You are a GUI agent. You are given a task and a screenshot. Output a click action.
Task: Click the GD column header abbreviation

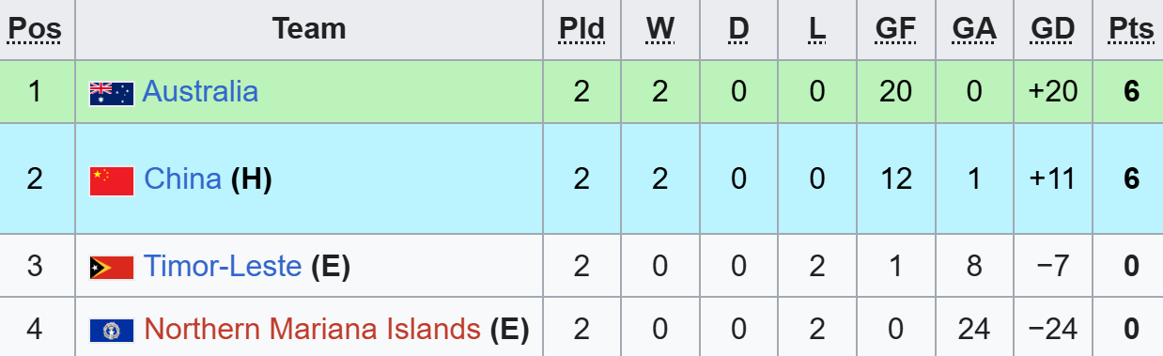1053,29
